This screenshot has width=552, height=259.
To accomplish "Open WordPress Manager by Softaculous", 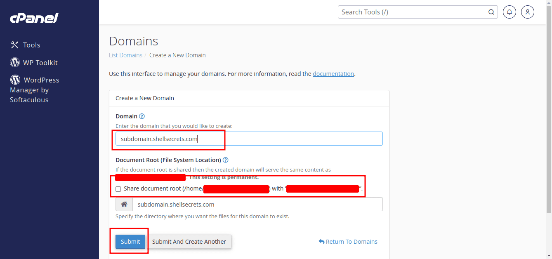I will [35, 89].
